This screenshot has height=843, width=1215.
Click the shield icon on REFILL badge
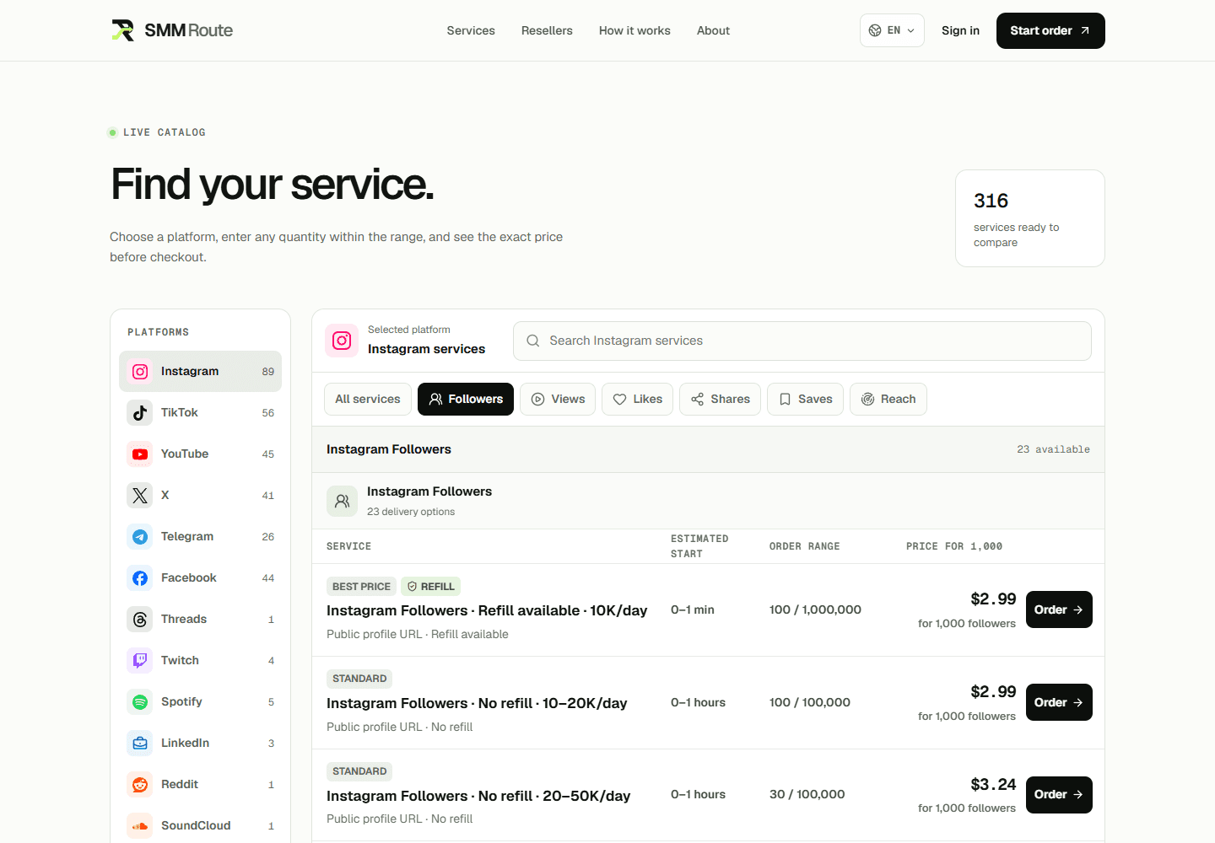pos(412,587)
